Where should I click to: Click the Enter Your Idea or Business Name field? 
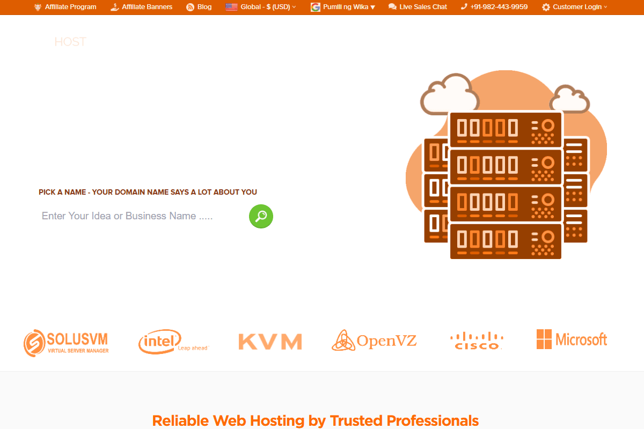pyautogui.click(x=142, y=216)
